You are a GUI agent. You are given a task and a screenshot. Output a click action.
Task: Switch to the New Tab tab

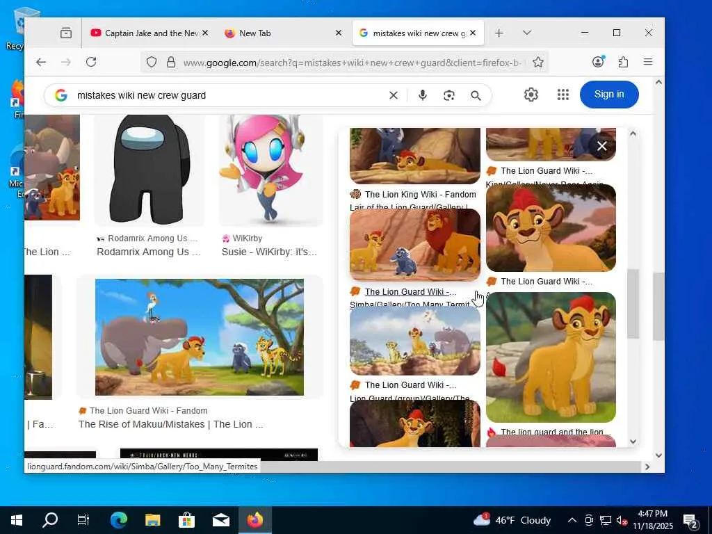click(282, 33)
